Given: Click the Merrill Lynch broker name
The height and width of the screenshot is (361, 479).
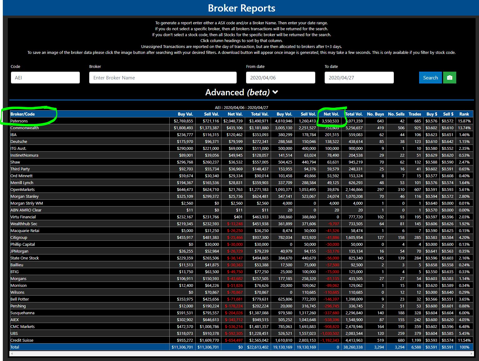Looking at the screenshot, I should click(x=22, y=183).
